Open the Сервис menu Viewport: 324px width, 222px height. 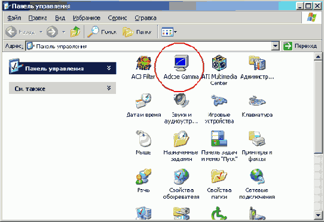click(117, 18)
